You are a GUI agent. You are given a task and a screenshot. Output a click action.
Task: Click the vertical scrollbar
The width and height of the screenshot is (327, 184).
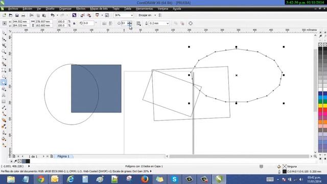click(x=315, y=80)
